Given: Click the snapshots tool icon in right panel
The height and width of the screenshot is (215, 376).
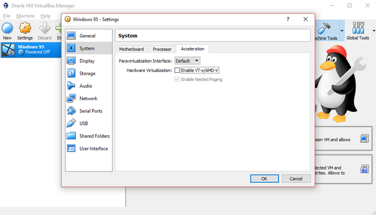Looking at the screenshot, I should point(364,169).
